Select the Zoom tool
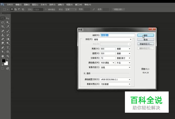The height and width of the screenshot is (119, 175). (x=8, y=56)
